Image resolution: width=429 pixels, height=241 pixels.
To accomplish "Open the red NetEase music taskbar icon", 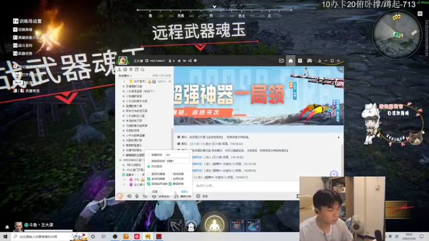I will [137, 237].
